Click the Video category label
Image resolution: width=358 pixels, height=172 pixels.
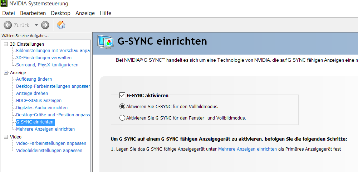point(15,137)
